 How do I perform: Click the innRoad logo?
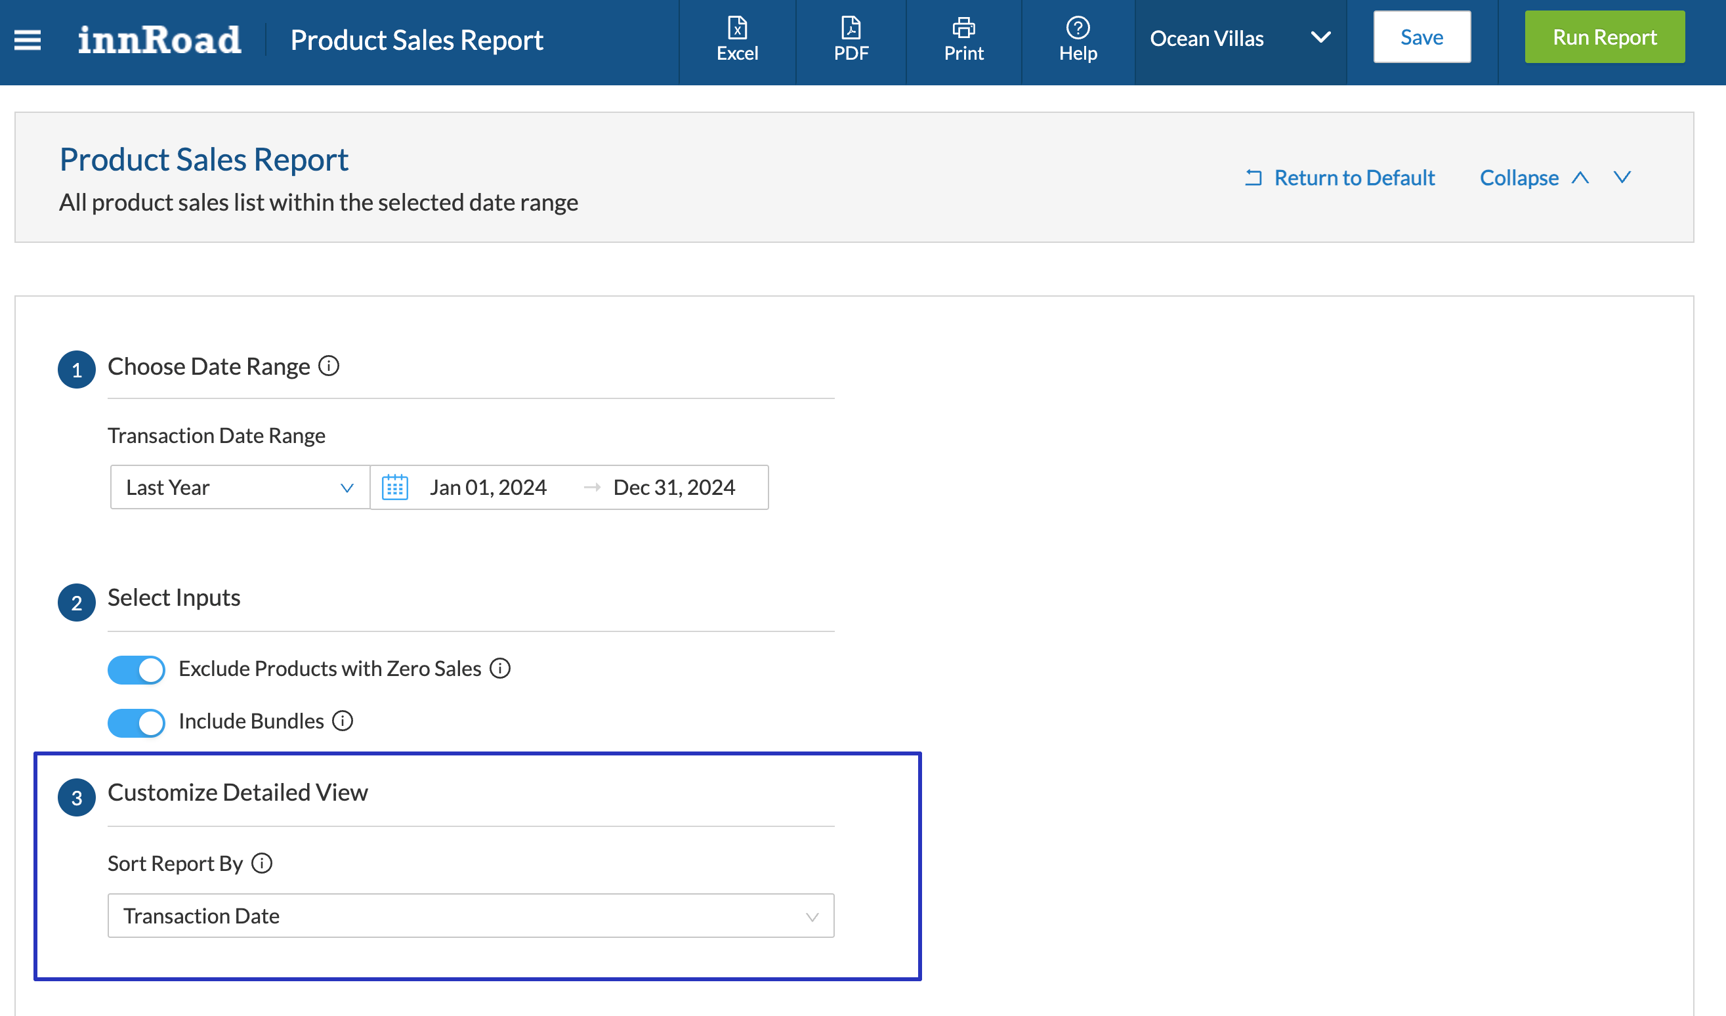click(x=159, y=40)
